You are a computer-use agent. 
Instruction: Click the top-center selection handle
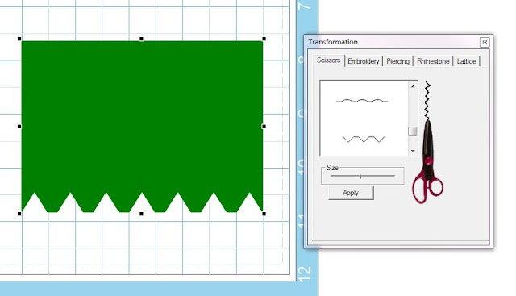click(x=142, y=39)
